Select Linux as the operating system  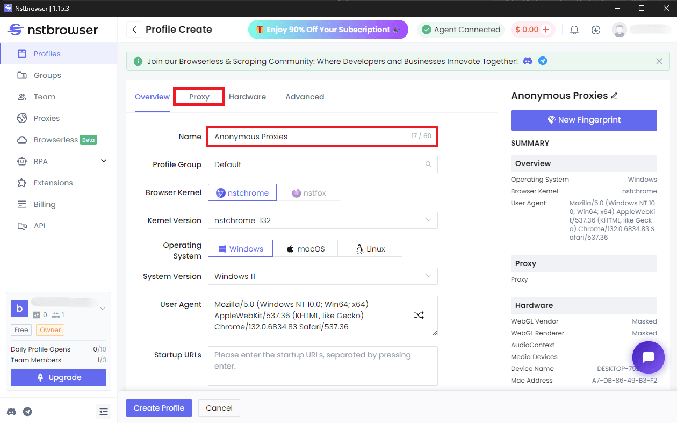point(370,248)
